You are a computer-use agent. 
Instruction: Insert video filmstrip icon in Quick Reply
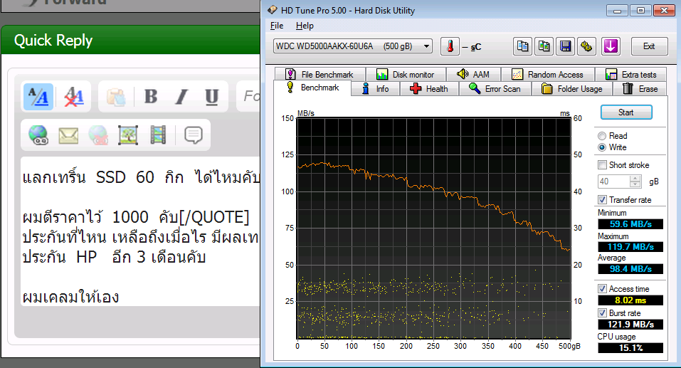(158, 135)
